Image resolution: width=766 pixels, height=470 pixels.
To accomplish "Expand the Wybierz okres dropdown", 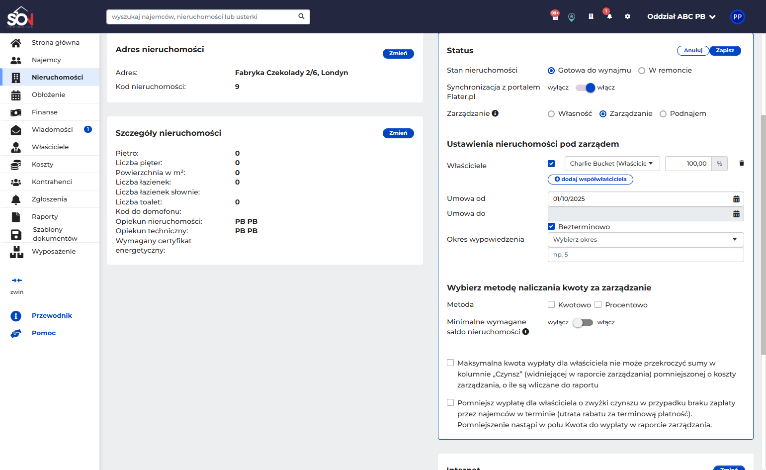I will click(x=646, y=240).
